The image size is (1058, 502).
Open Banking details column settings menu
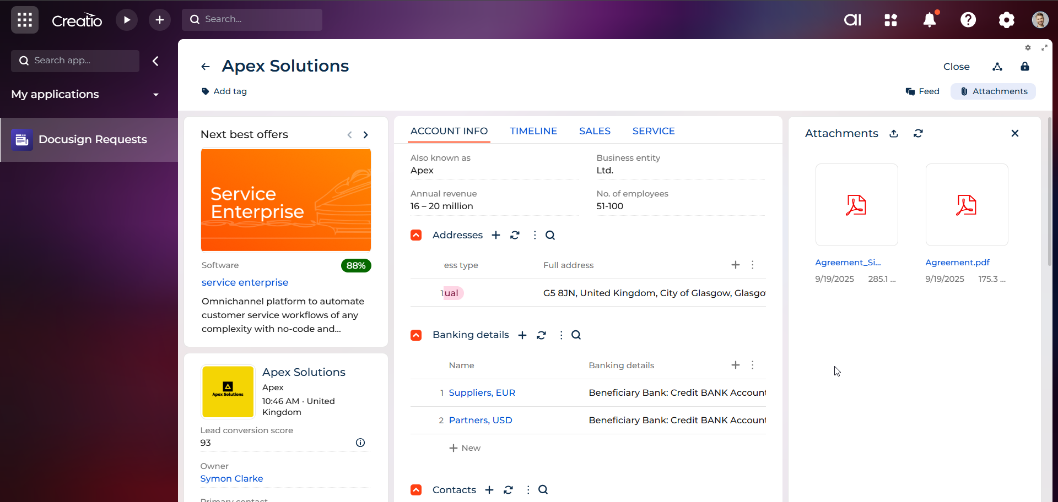tap(753, 365)
